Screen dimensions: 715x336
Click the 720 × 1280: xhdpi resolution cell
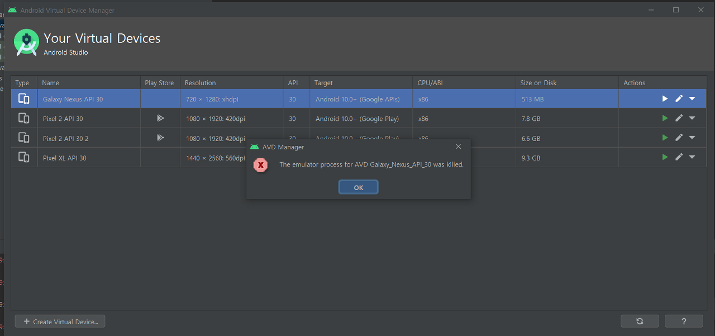click(232, 99)
